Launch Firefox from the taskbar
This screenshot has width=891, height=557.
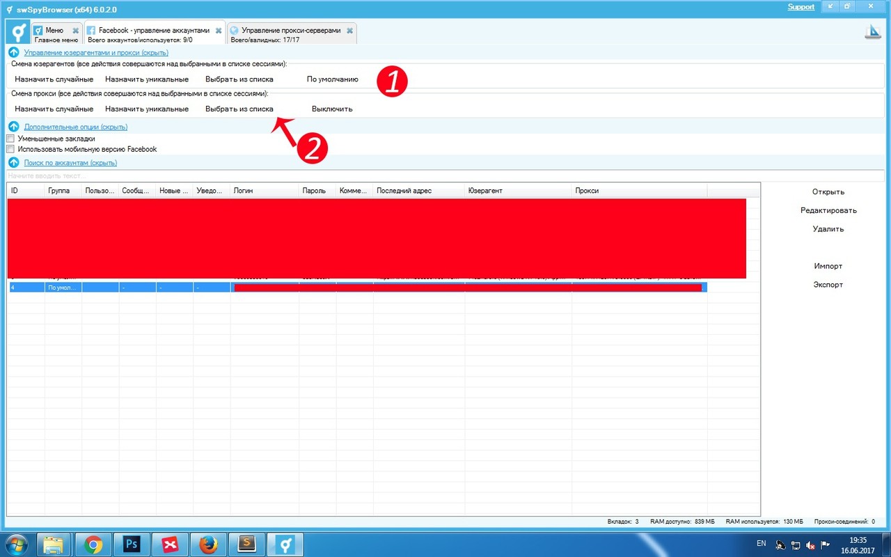(x=208, y=544)
